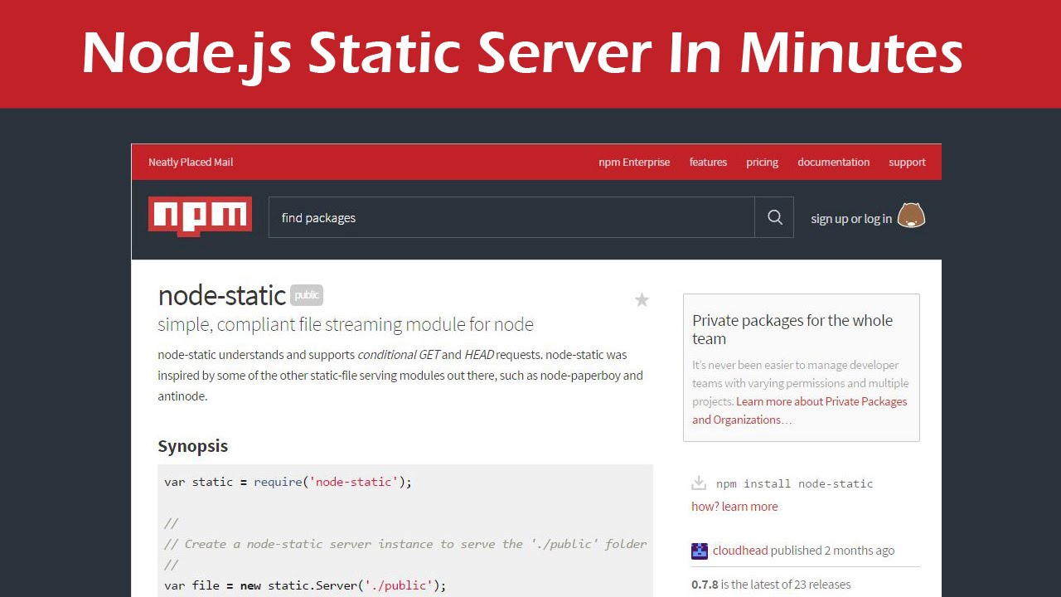Click the npm logo
Image resolution: width=1061 pixels, height=597 pixels.
point(200,216)
